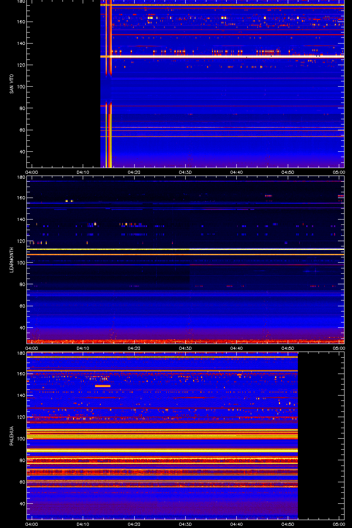Pick the 140 tick on the Learmonth axis
Screen dimensions: 352x528
[21, 220]
